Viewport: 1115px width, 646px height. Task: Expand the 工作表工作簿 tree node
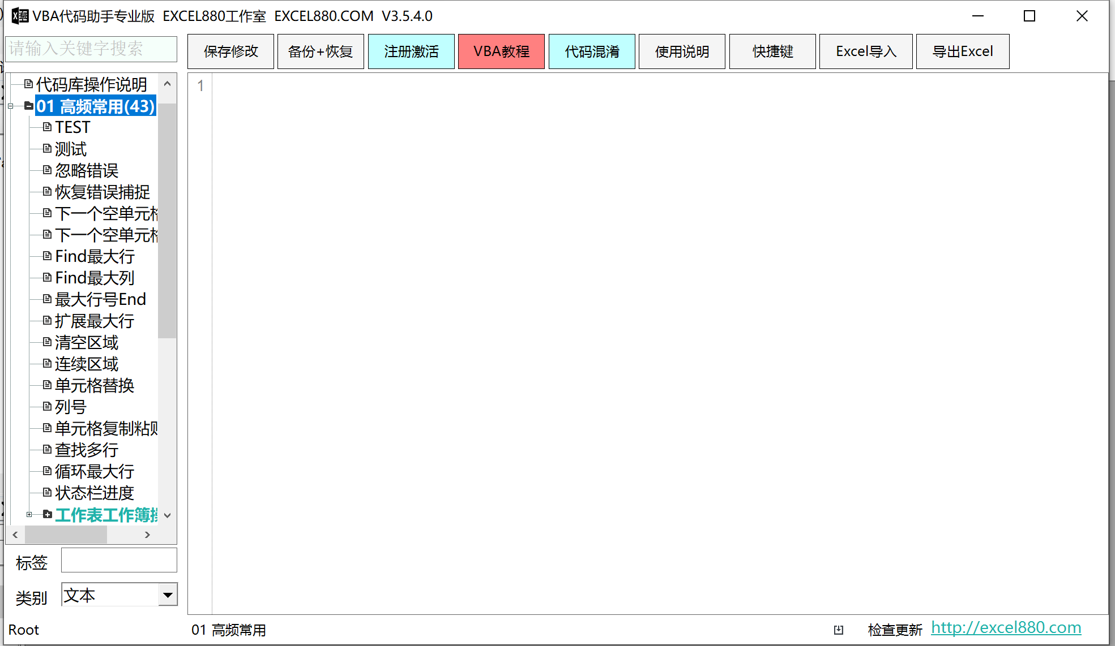click(x=29, y=514)
